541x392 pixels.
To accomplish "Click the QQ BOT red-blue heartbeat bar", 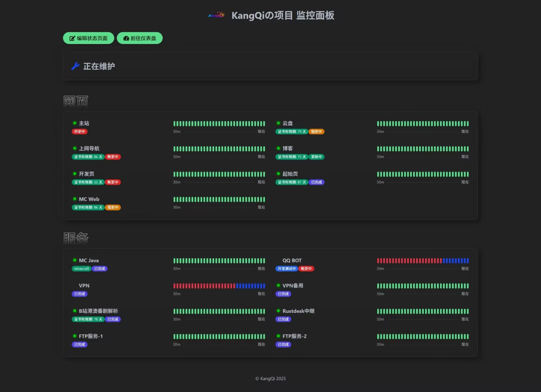I will point(423,261).
